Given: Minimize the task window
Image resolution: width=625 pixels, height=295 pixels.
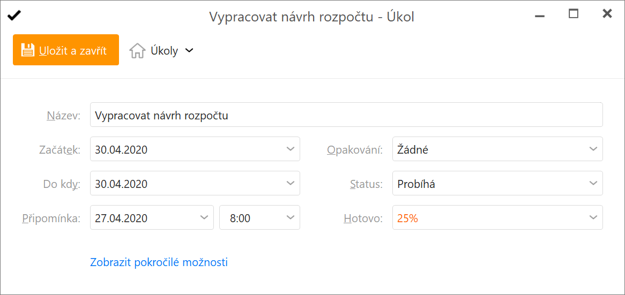Looking at the screenshot, I should [x=540, y=16].
